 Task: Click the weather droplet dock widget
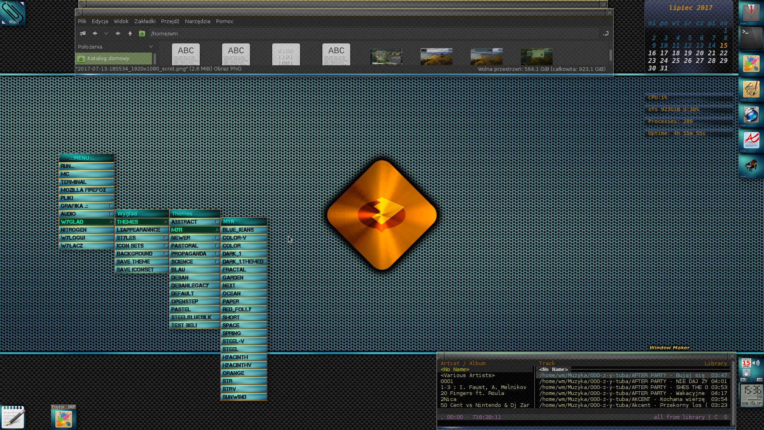(x=746, y=373)
